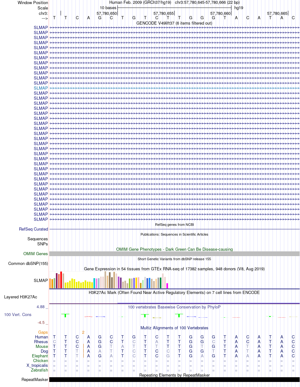
Task: Click hg19 label next to scale bar
Action: [238, 8]
